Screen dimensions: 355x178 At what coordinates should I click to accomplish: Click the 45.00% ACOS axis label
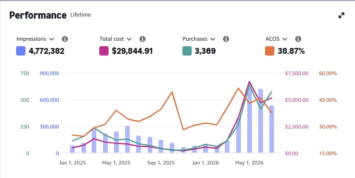[x=328, y=100]
